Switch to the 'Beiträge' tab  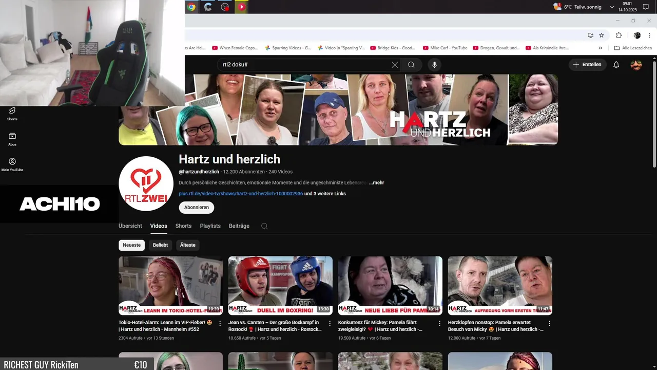tap(239, 226)
